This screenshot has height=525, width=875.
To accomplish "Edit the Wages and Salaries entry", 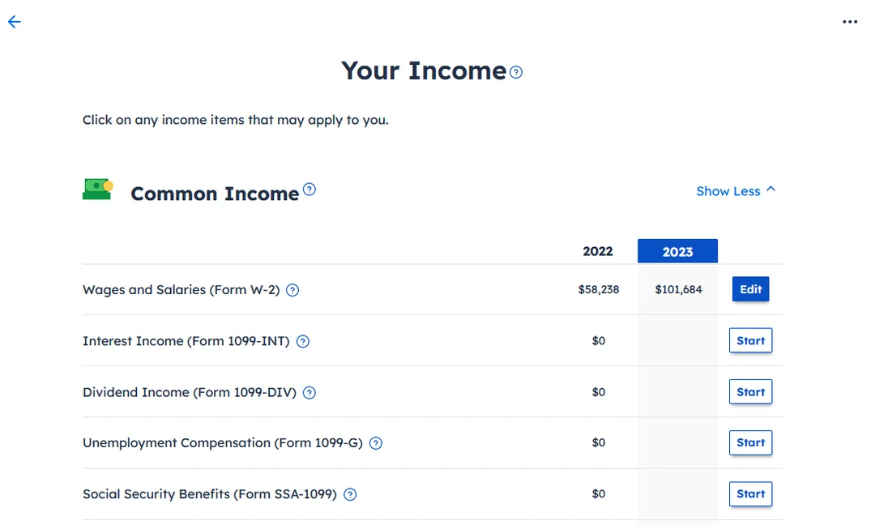I will [750, 289].
